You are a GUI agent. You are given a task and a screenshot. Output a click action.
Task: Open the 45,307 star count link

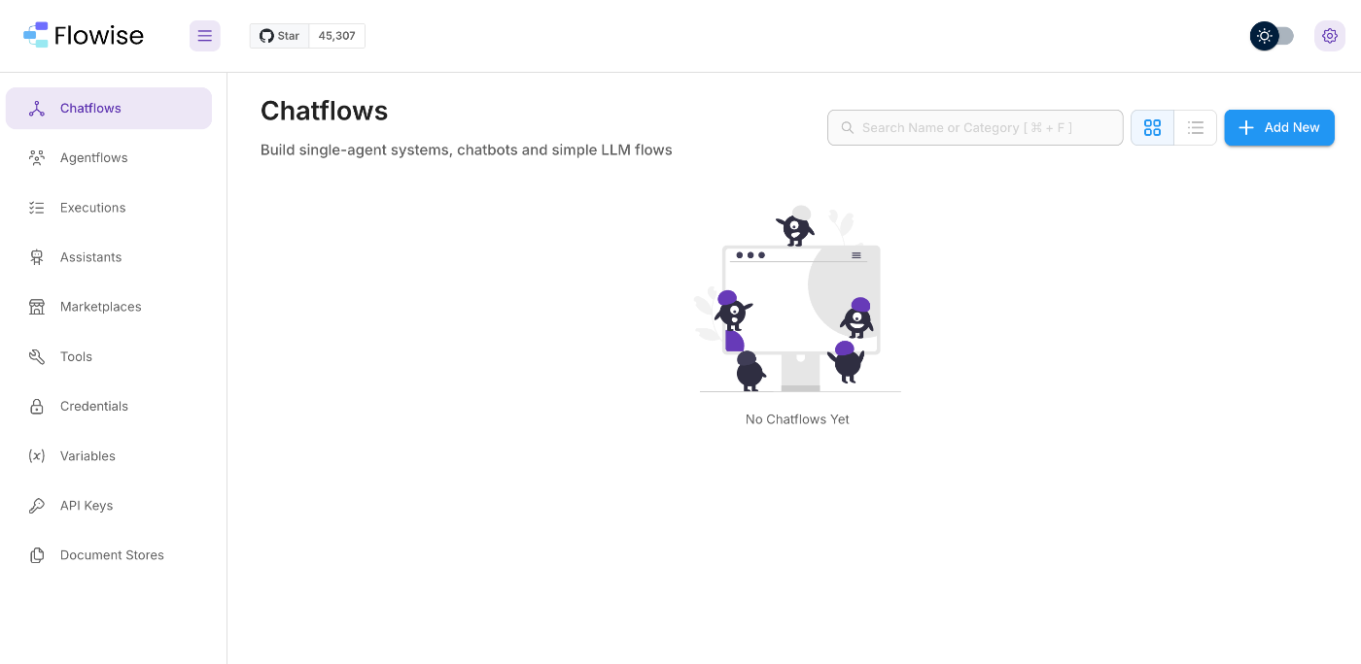[x=337, y=36]
